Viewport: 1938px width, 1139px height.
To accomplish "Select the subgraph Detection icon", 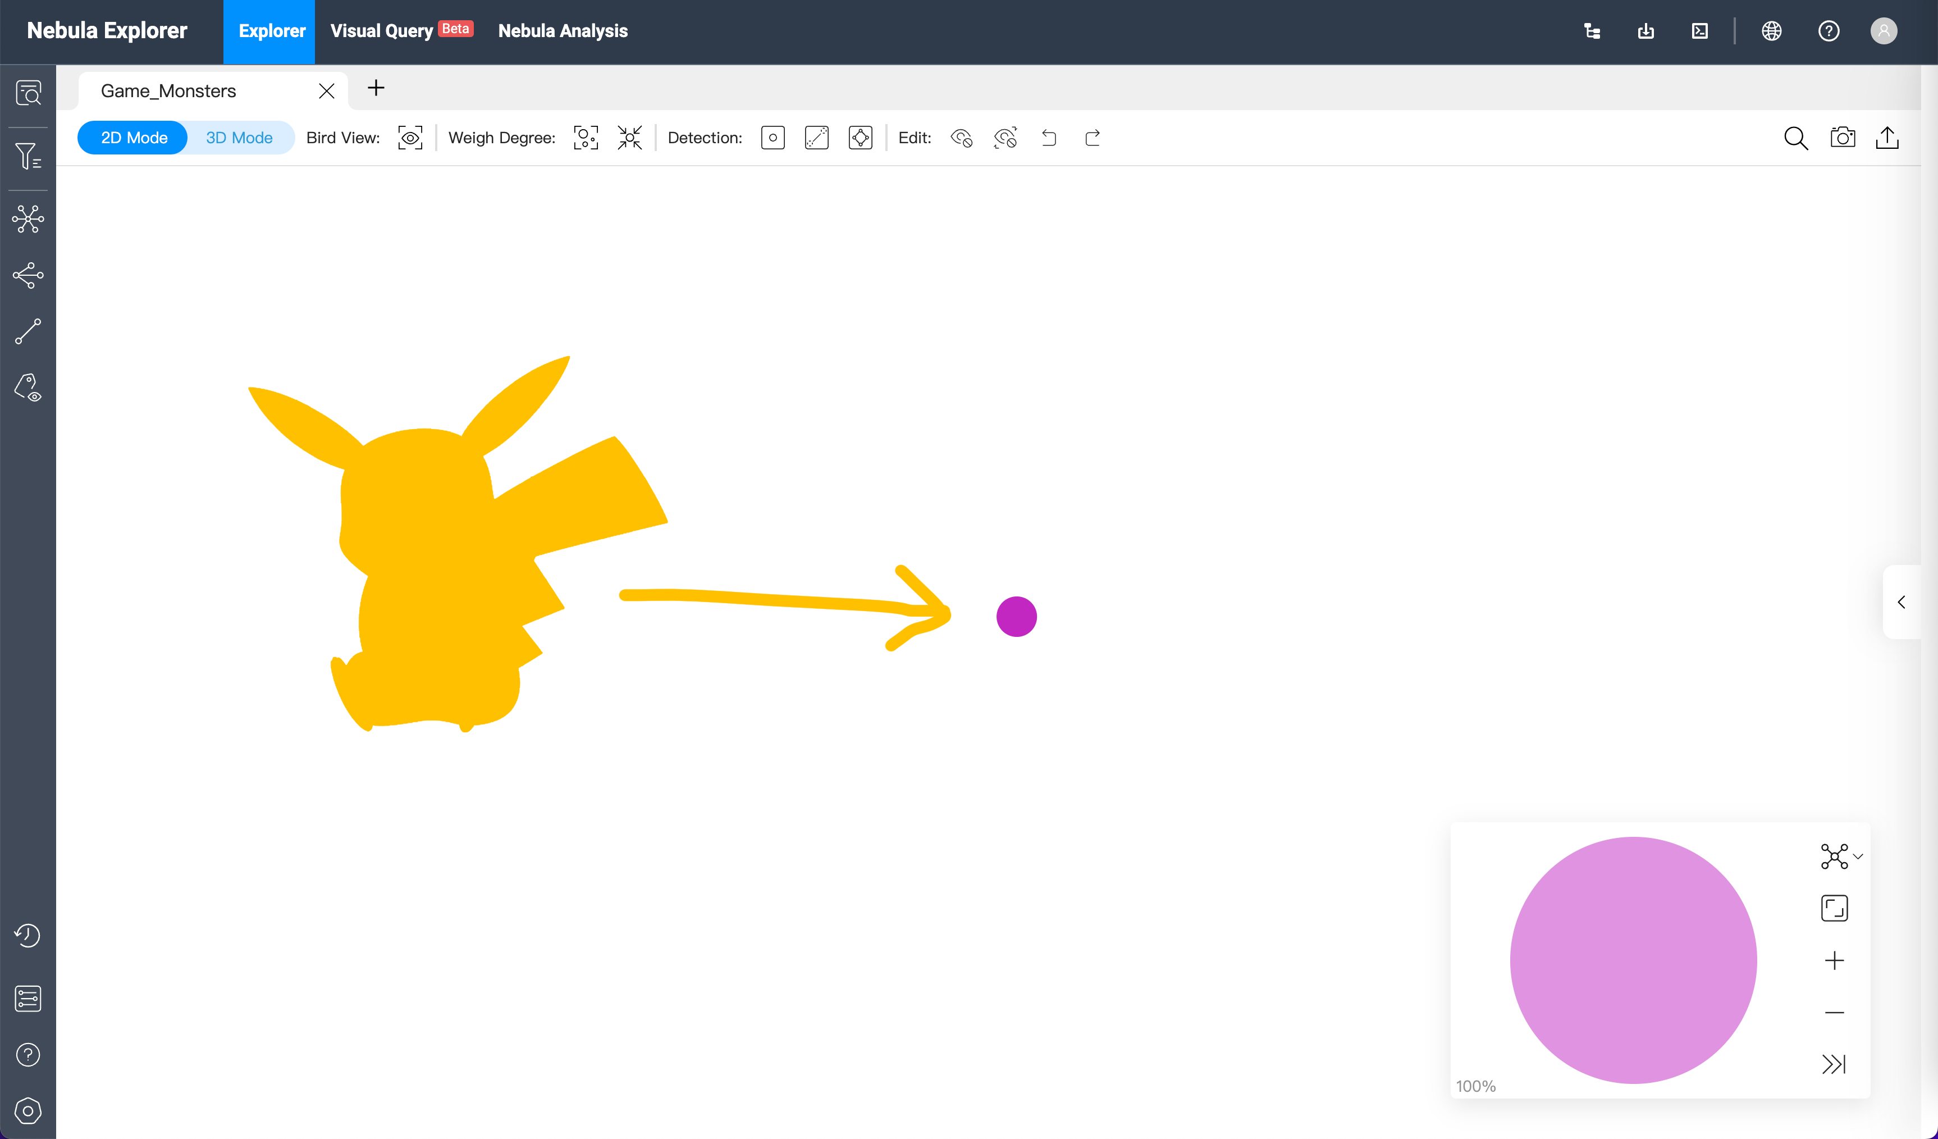I will (x=861, y=138).
